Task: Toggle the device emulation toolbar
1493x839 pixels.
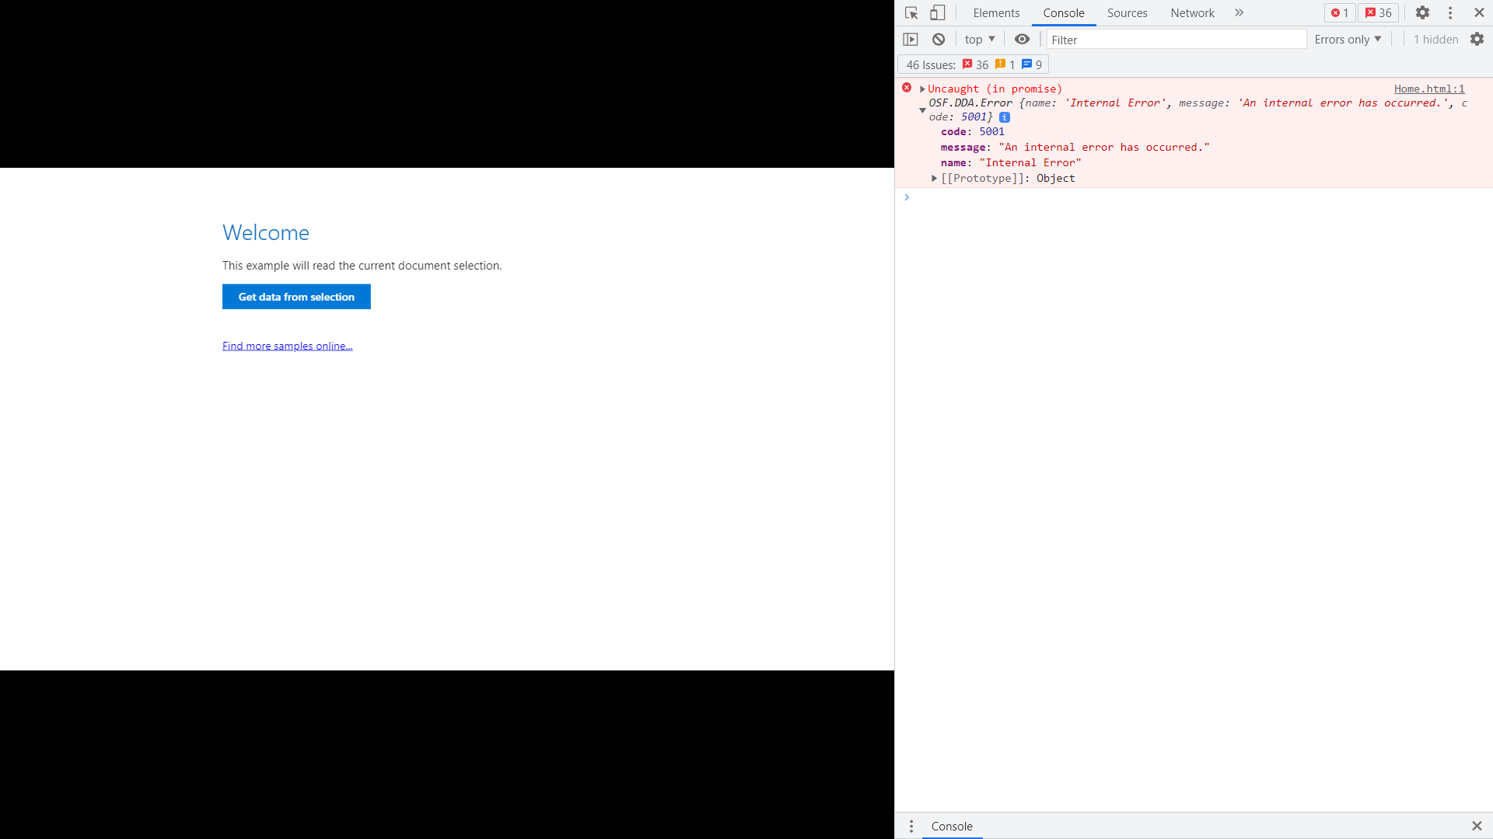Action: point(937,12)
